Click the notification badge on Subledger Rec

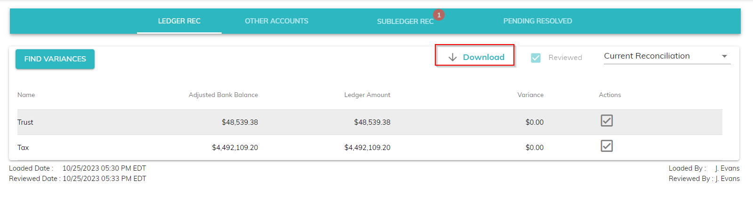tap(439, 15)
